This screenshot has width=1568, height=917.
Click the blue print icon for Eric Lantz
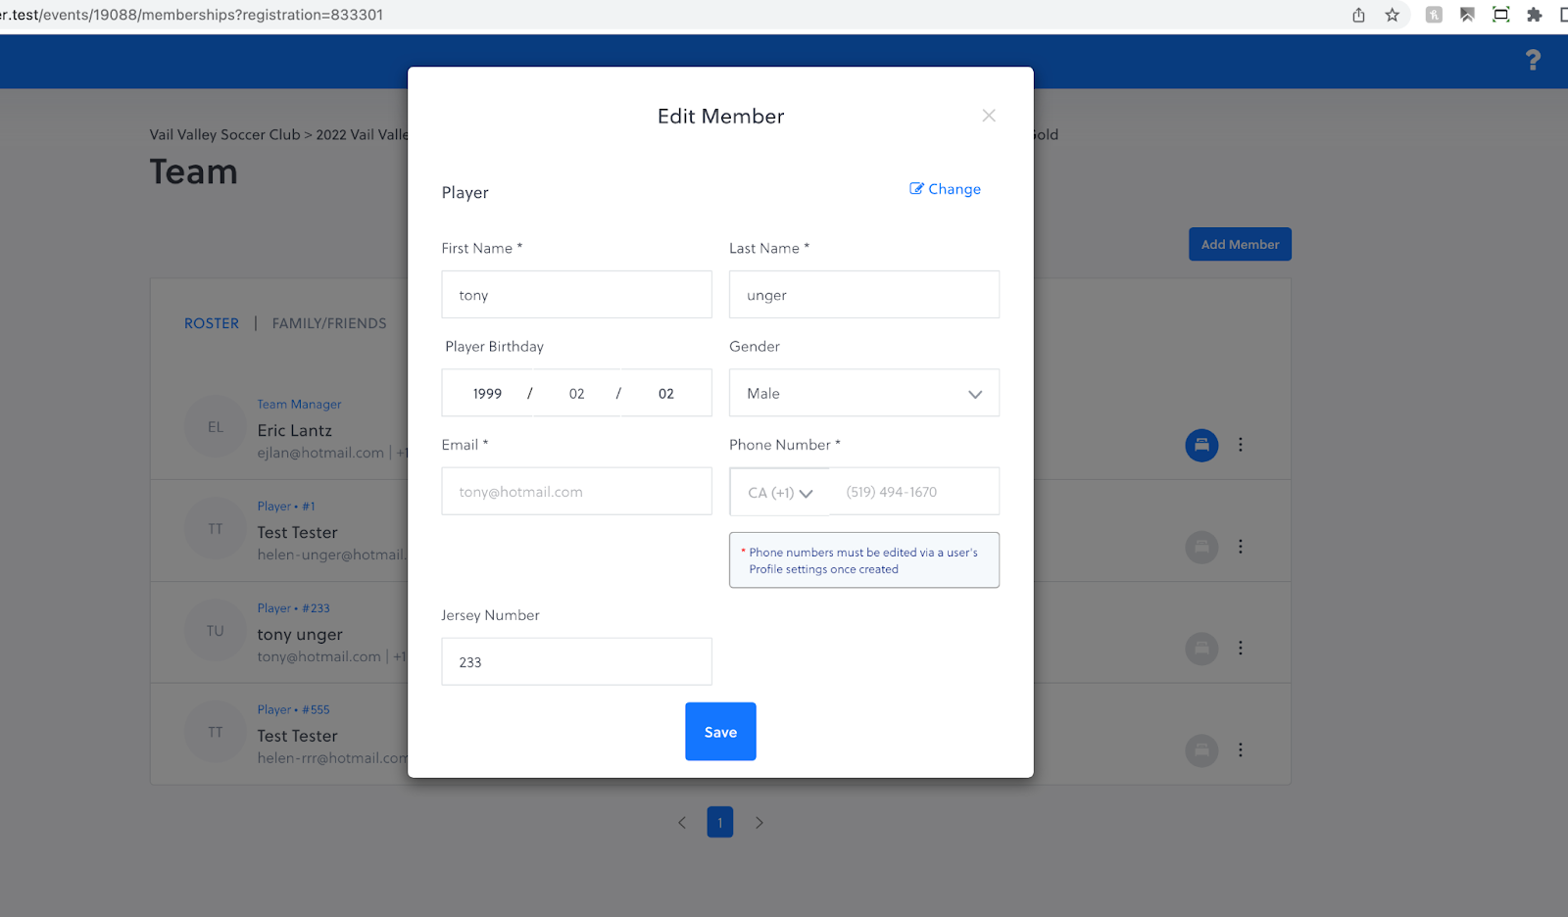[1201, 445]
